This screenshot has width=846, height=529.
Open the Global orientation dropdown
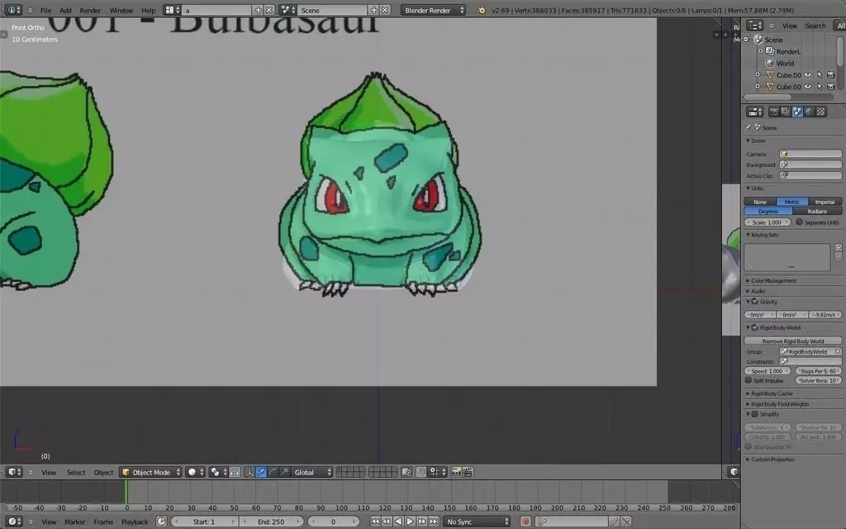click(311, 472)
